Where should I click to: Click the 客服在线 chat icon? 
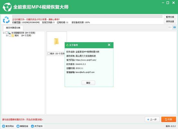(x=18, y=126)
